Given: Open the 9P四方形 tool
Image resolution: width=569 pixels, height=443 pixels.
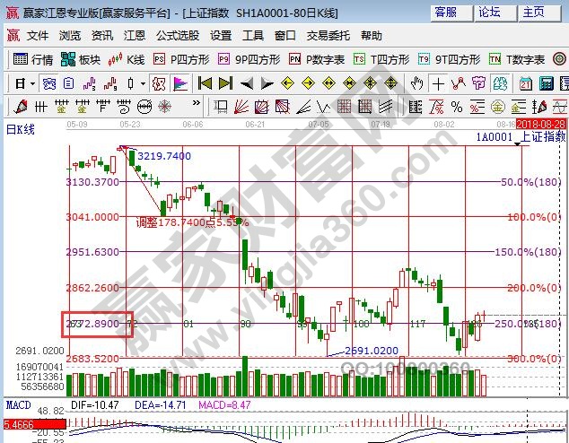Looking at the screenshot, I should [248, 59].
